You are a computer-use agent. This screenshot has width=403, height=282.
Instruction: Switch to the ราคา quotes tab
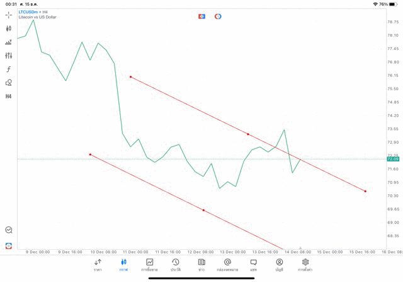point(98,265)
